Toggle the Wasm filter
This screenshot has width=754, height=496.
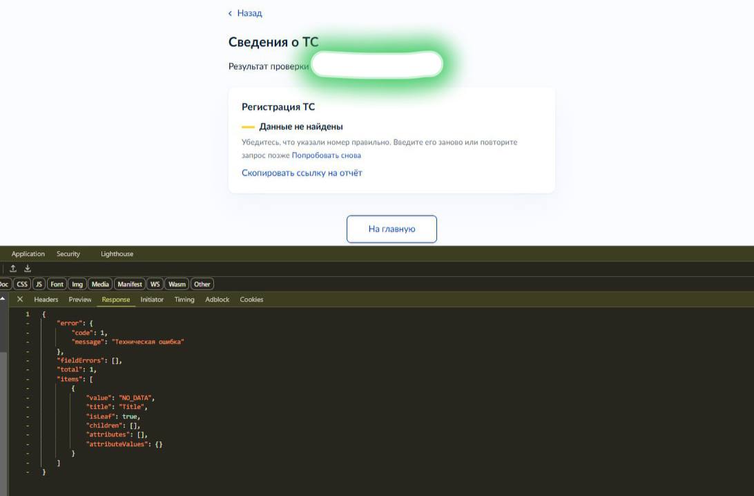[177, 284]
